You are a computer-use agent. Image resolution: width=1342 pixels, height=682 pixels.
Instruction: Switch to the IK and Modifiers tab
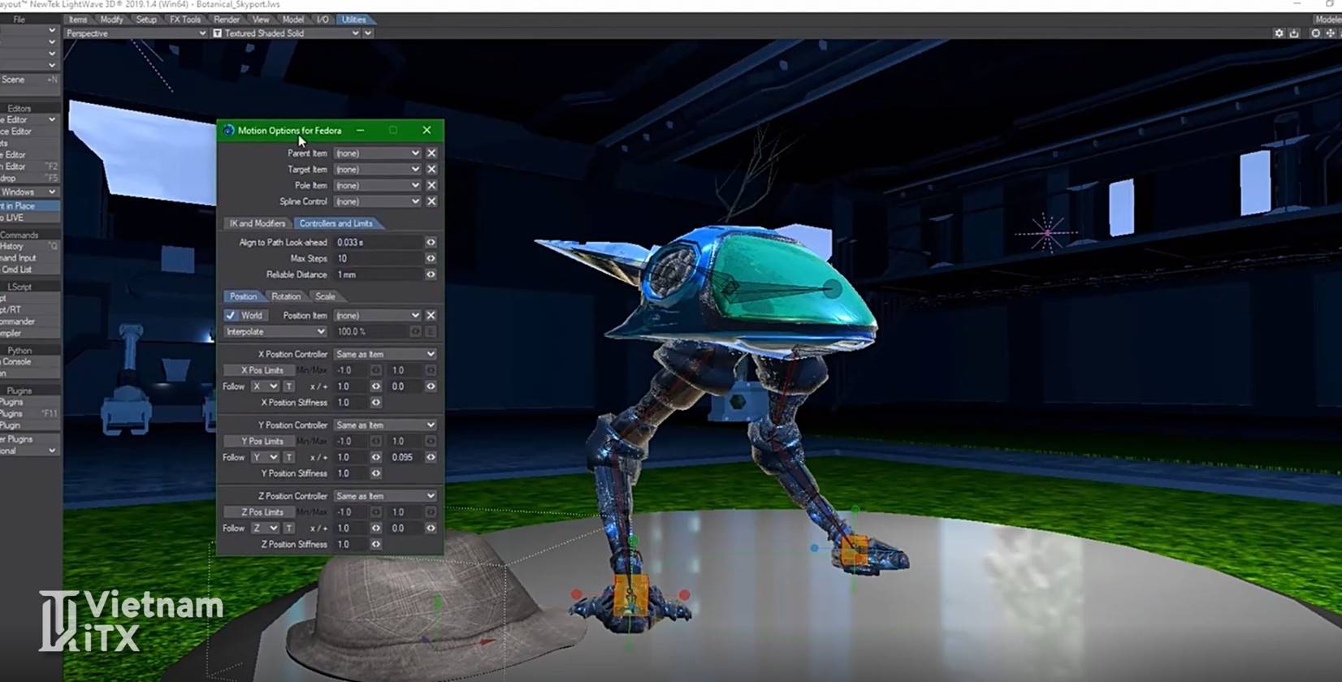tap(257, 223)
